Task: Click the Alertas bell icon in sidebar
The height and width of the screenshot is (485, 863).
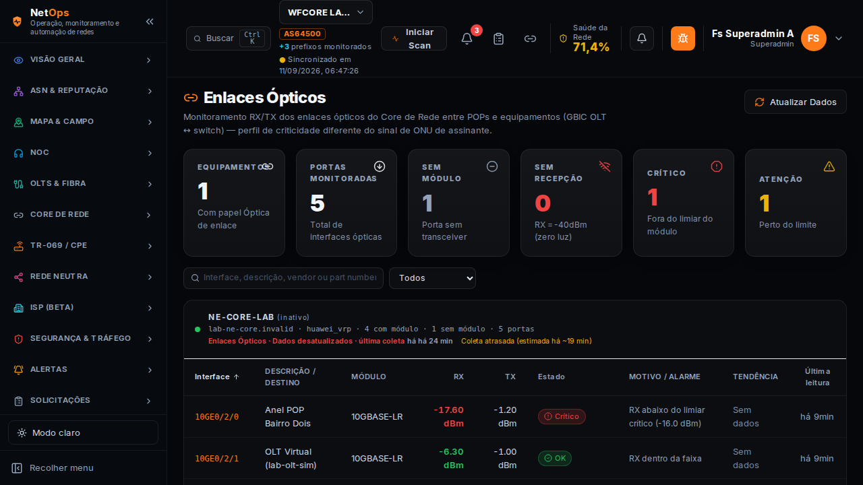Action: click(19, 370)
